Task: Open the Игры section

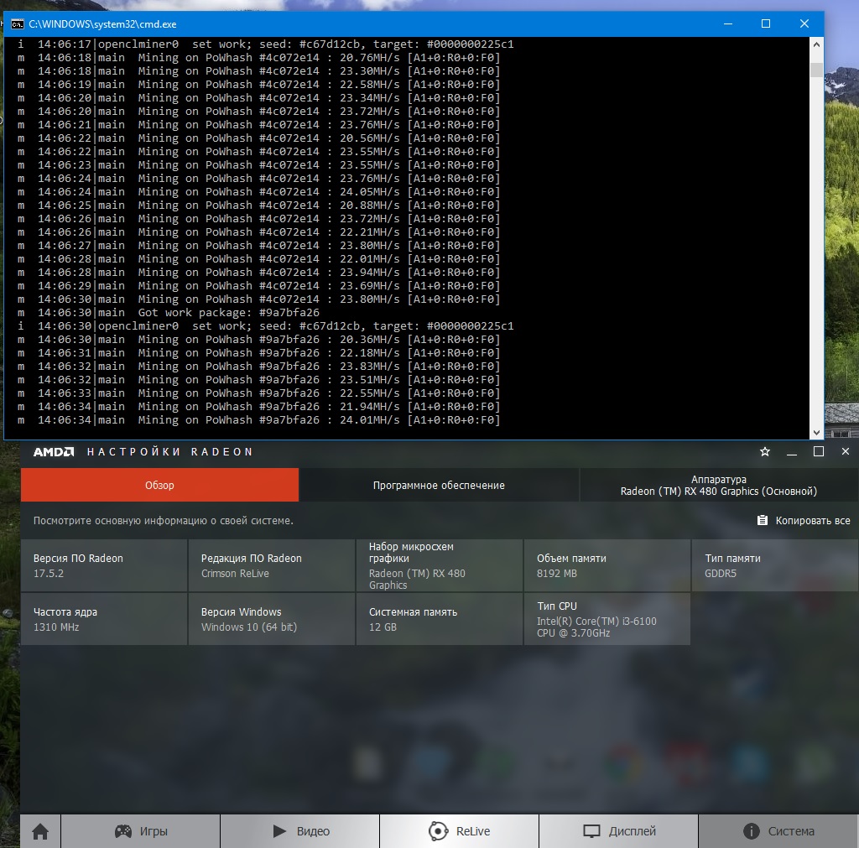Action: point(141,831)
